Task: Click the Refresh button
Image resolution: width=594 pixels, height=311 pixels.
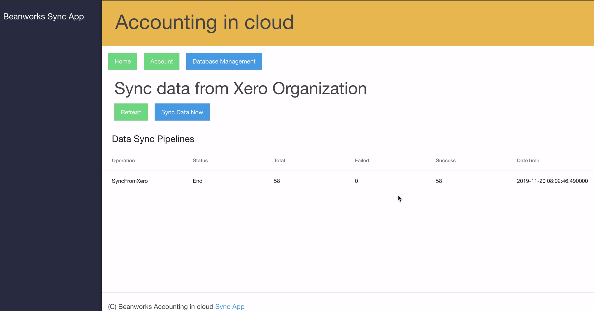Action: click(x=131, y=112)
